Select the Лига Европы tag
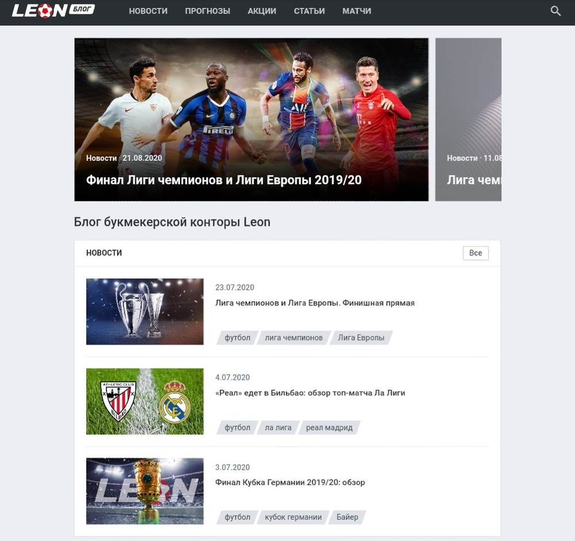 pyautogui.click(x=361, y=337)
